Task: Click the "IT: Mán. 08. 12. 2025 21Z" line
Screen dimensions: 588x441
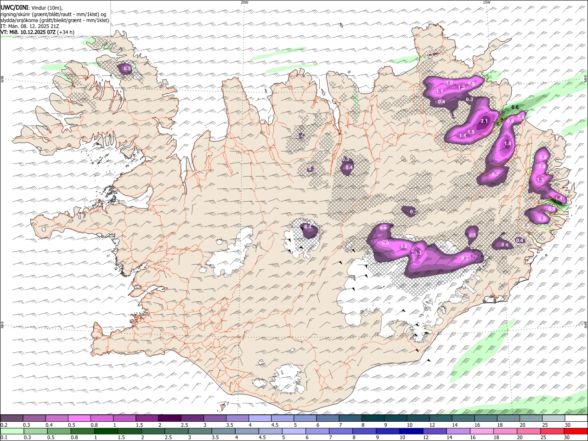Action: [30, 26]
